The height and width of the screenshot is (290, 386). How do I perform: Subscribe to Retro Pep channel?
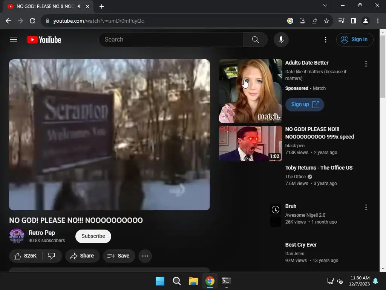click(x=93, y=236)
